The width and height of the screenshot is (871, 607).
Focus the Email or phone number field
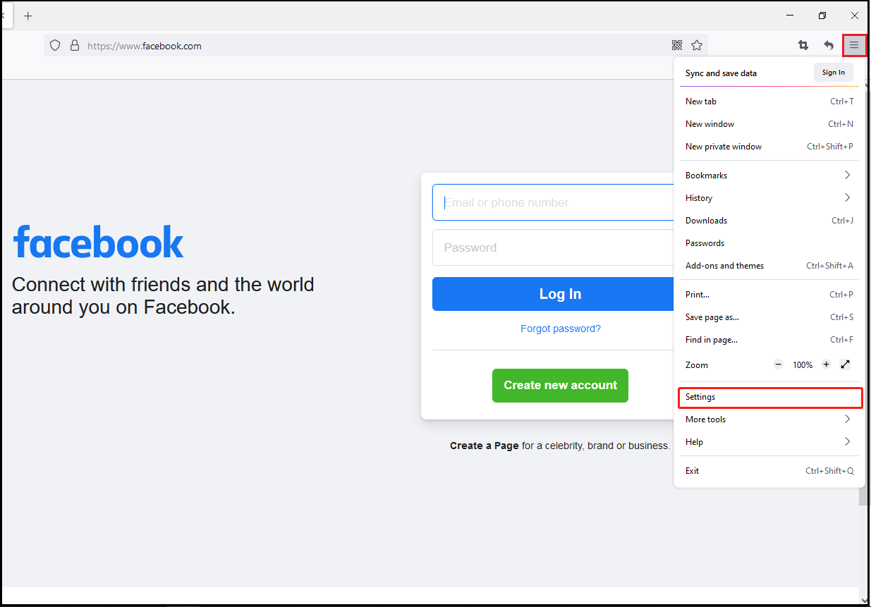coord(554,202)
